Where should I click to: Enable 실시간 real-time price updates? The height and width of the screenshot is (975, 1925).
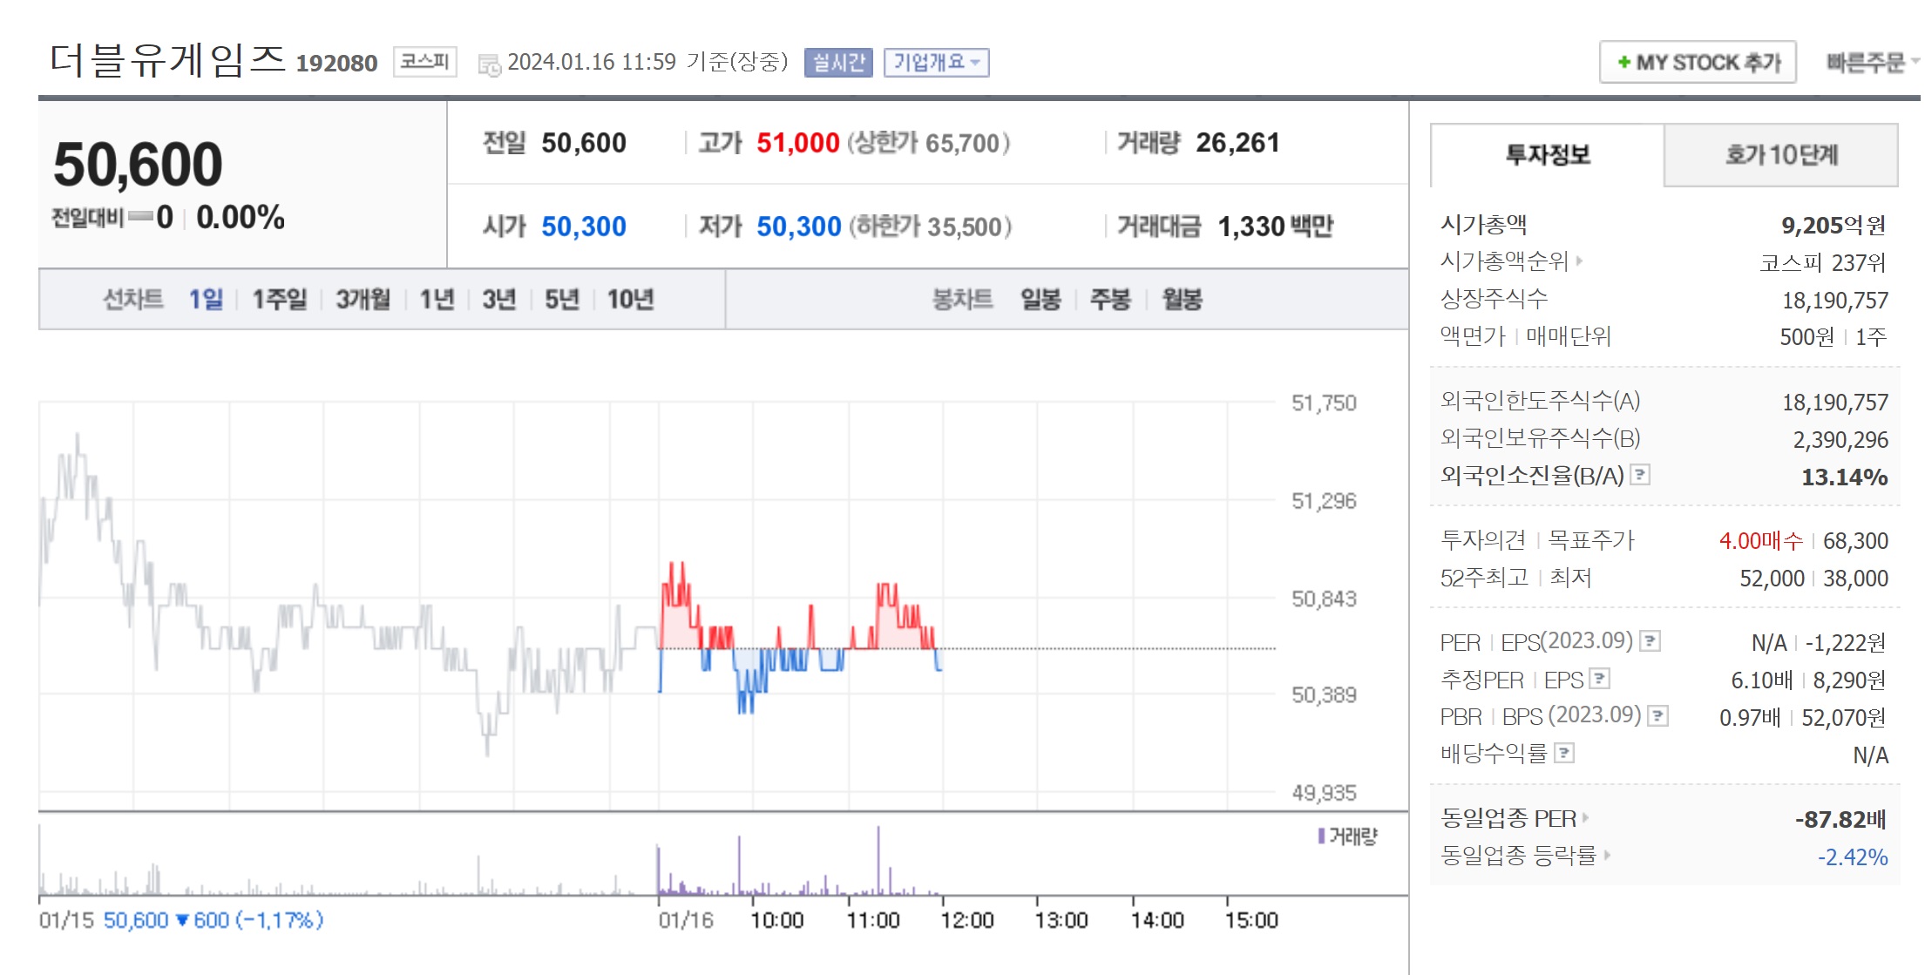coord(839,63)
